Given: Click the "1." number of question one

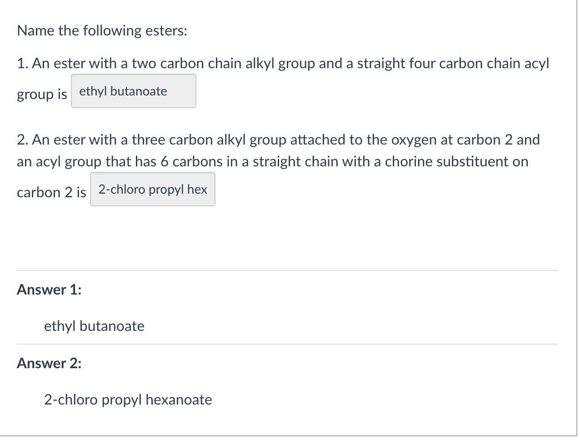Looking at the screenshot, I should coord(22,63).
